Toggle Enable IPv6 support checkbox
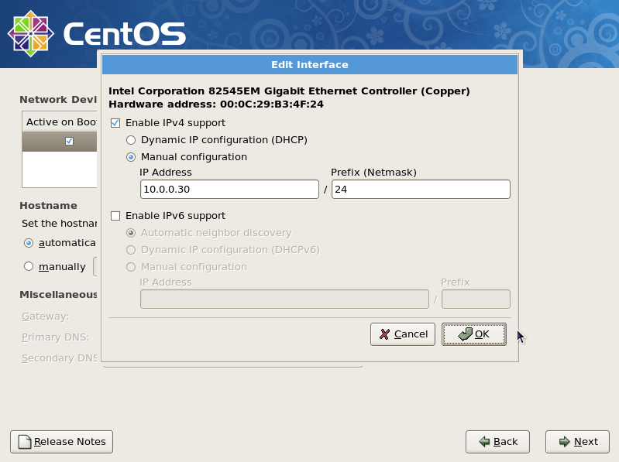Image resolution: width=619 pixels, height=462 pixels. (x=115, y=216)
